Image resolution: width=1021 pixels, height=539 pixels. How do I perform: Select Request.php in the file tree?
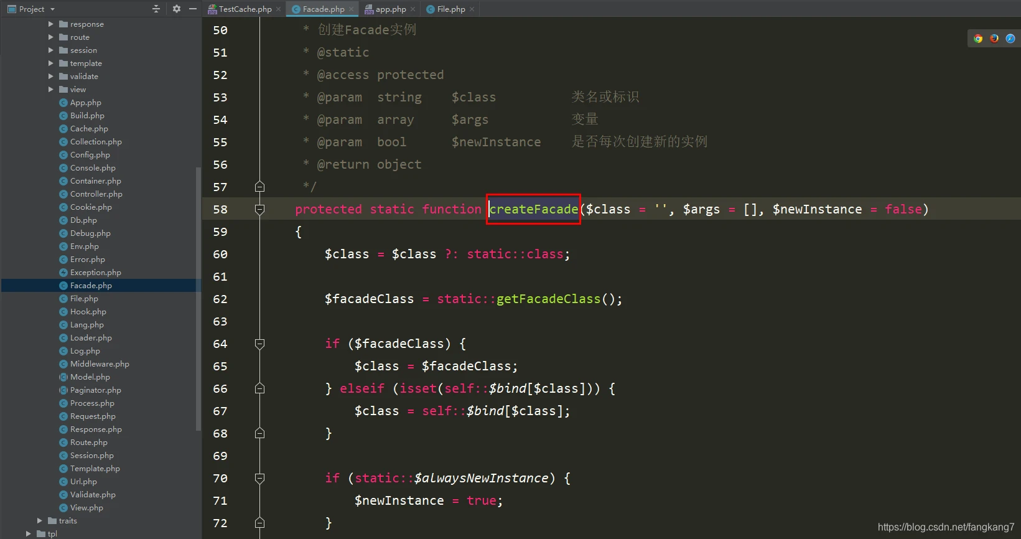pos(93,416)
